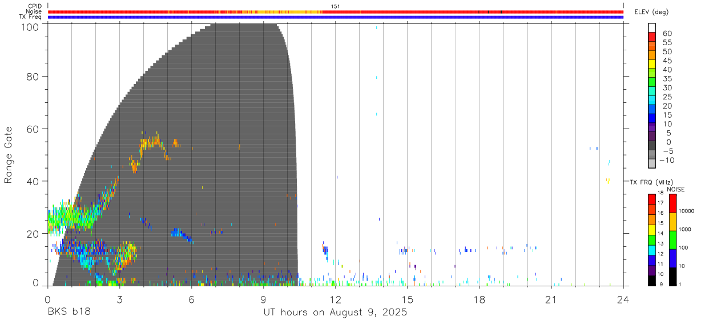The height and width of the screenshot is (324, 701).
Task: Click the CPID value 151
Action: click(x=336, y=6)
